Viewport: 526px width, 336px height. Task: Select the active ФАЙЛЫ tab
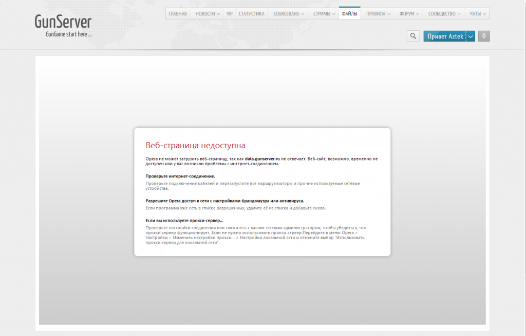[x=350, y=14]
